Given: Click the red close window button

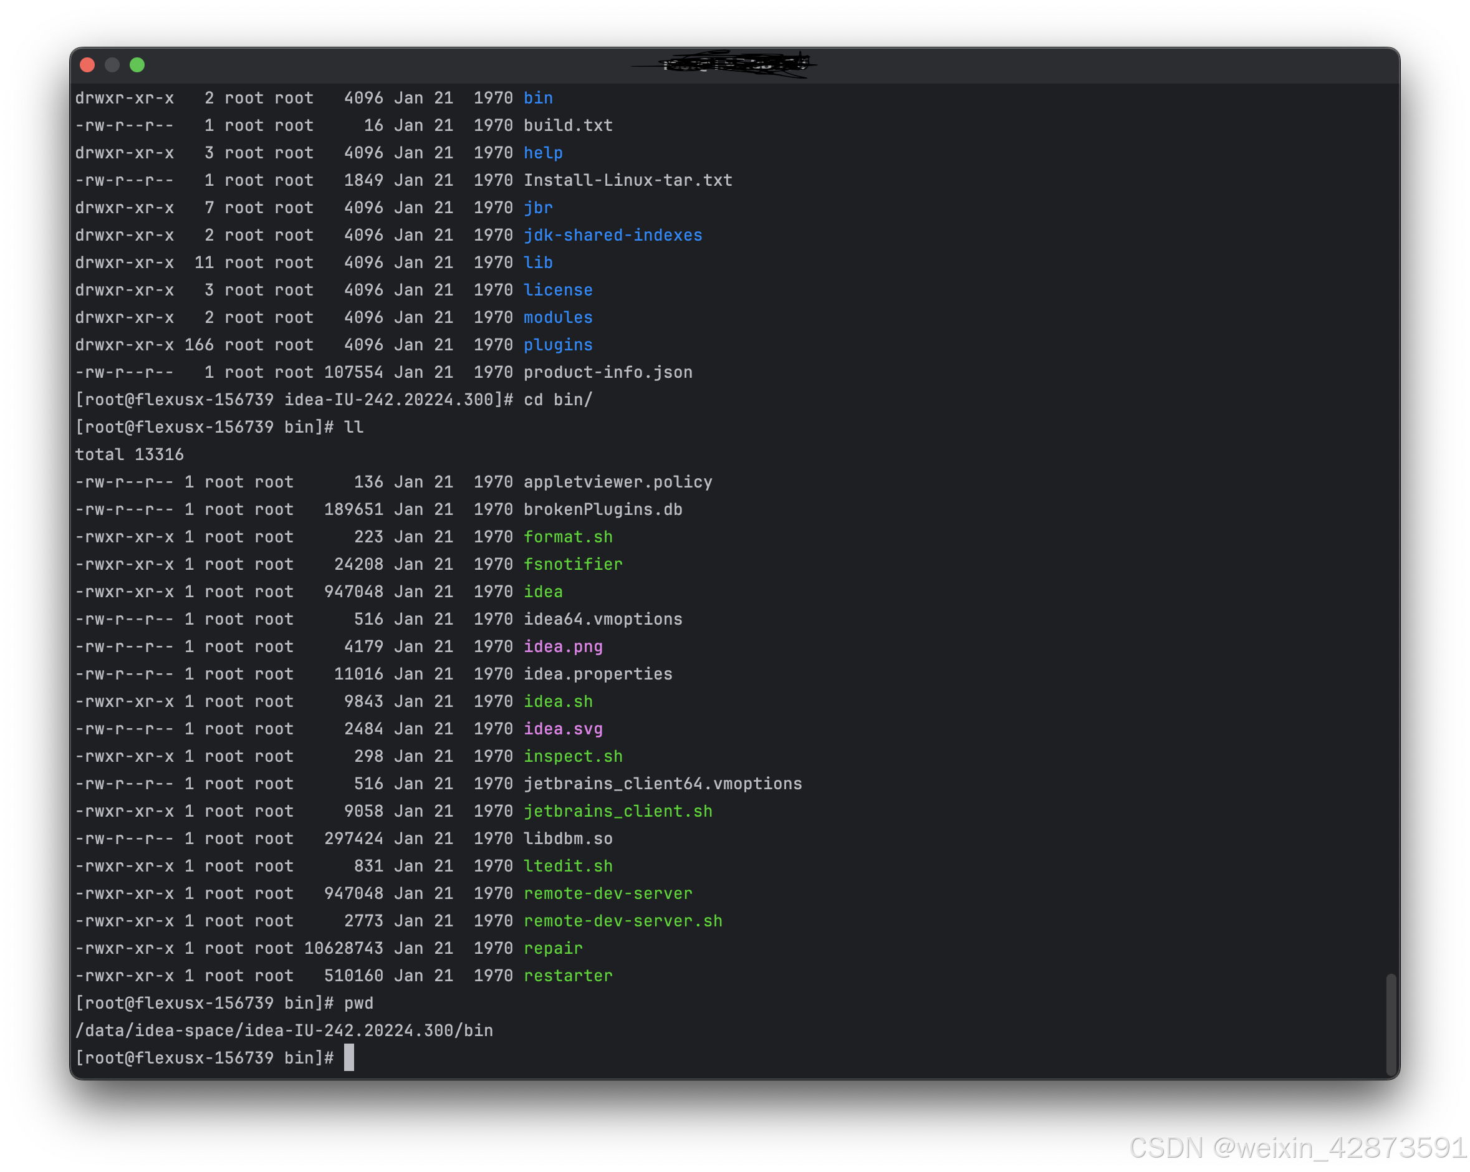Looking at the screenshot, I should [87, 65].
